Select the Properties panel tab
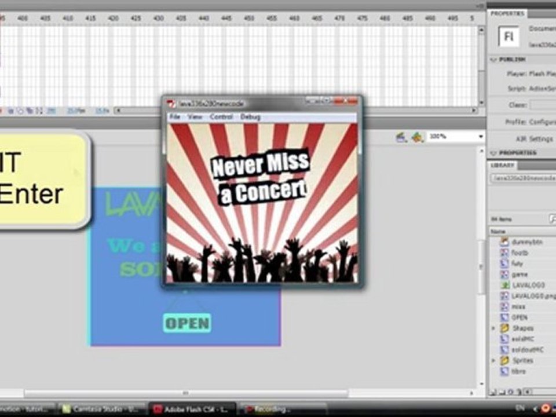This screenshot has width=556, height=417. pyautogui.click(x=507, y=13)
